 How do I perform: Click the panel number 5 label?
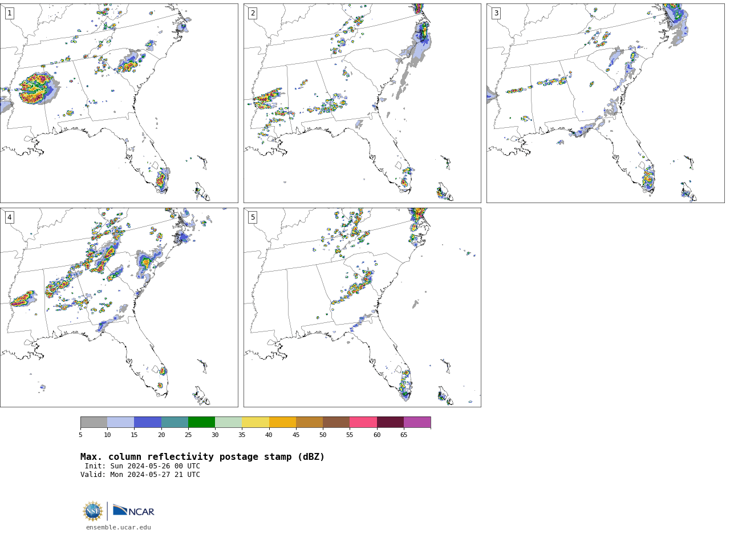click(253, 217)
